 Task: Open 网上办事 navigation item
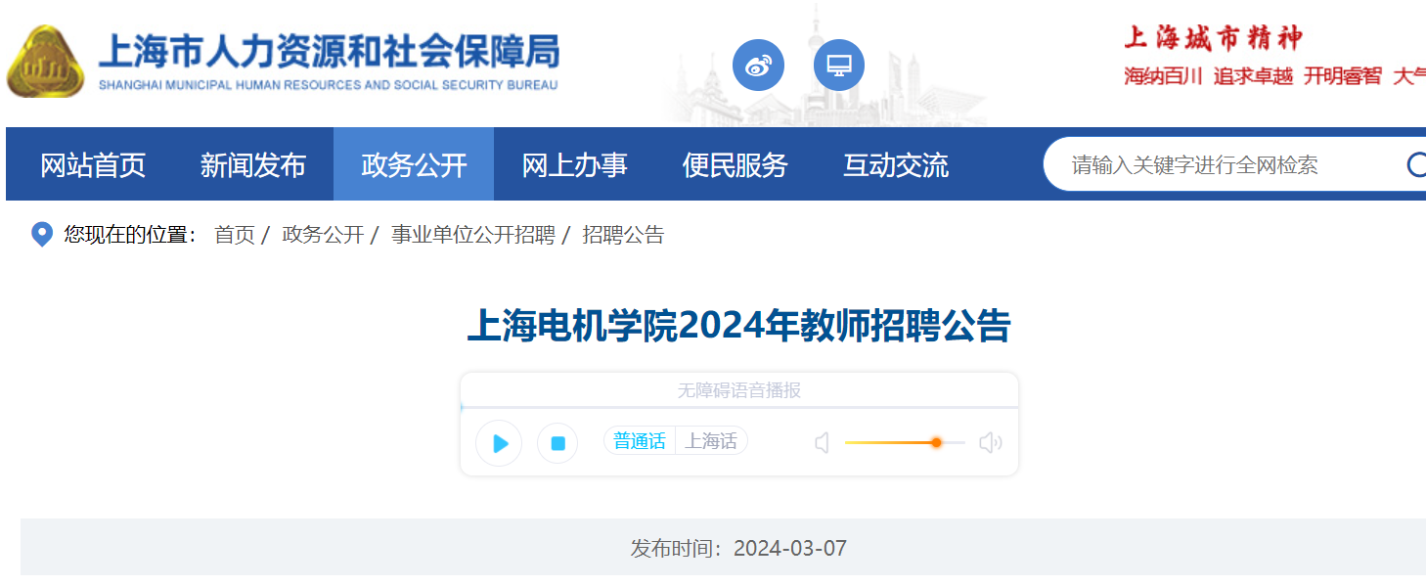point(574,164)
